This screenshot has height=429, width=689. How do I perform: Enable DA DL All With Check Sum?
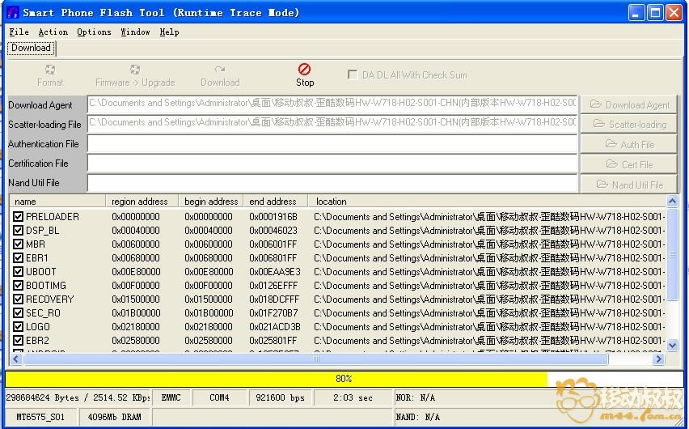[353, 75]
